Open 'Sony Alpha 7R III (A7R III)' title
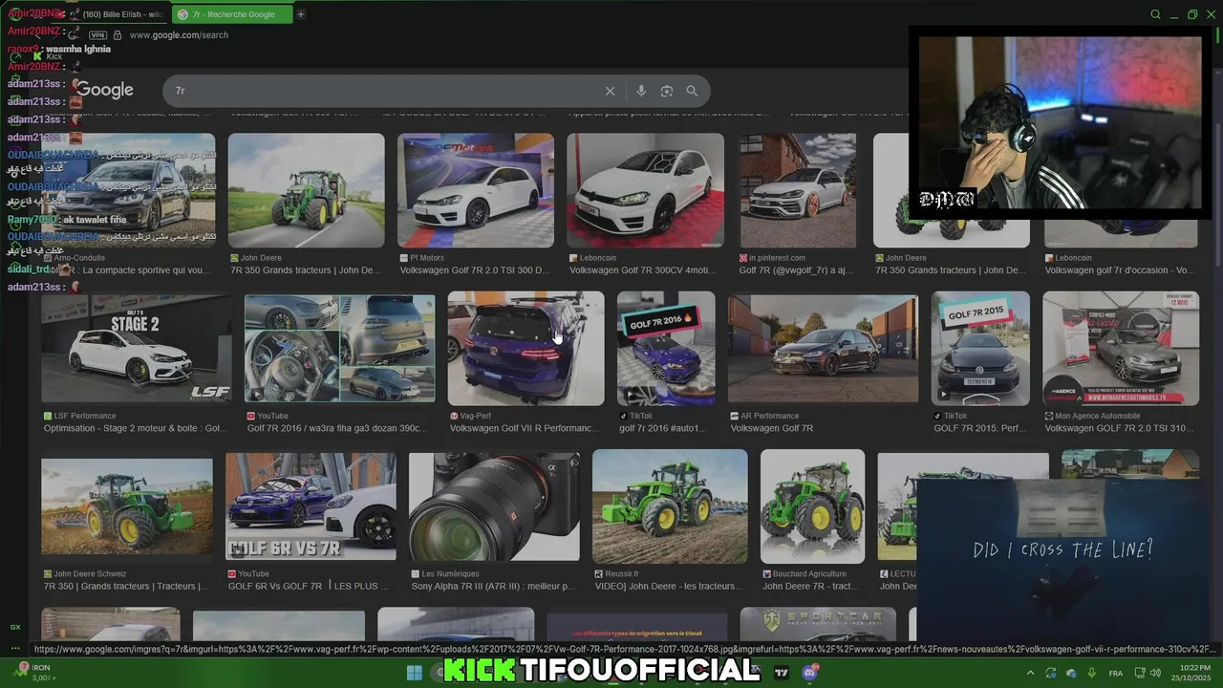 pos(494,586)
